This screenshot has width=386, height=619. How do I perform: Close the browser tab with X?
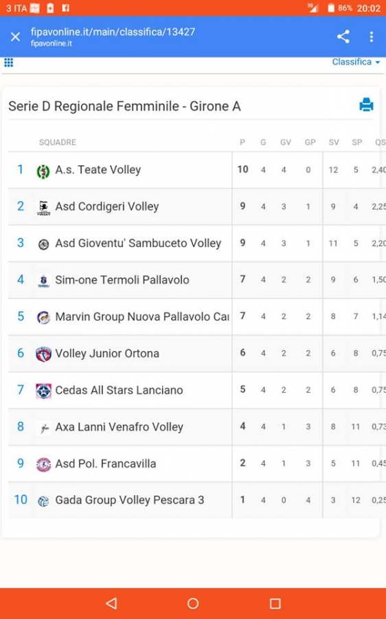(x=15, y=36)
